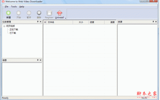Image resolution: width=160 pixels, height=100 pixels.
Task: Click the app icon in the title bar
Action: click(x=3, y=2)
